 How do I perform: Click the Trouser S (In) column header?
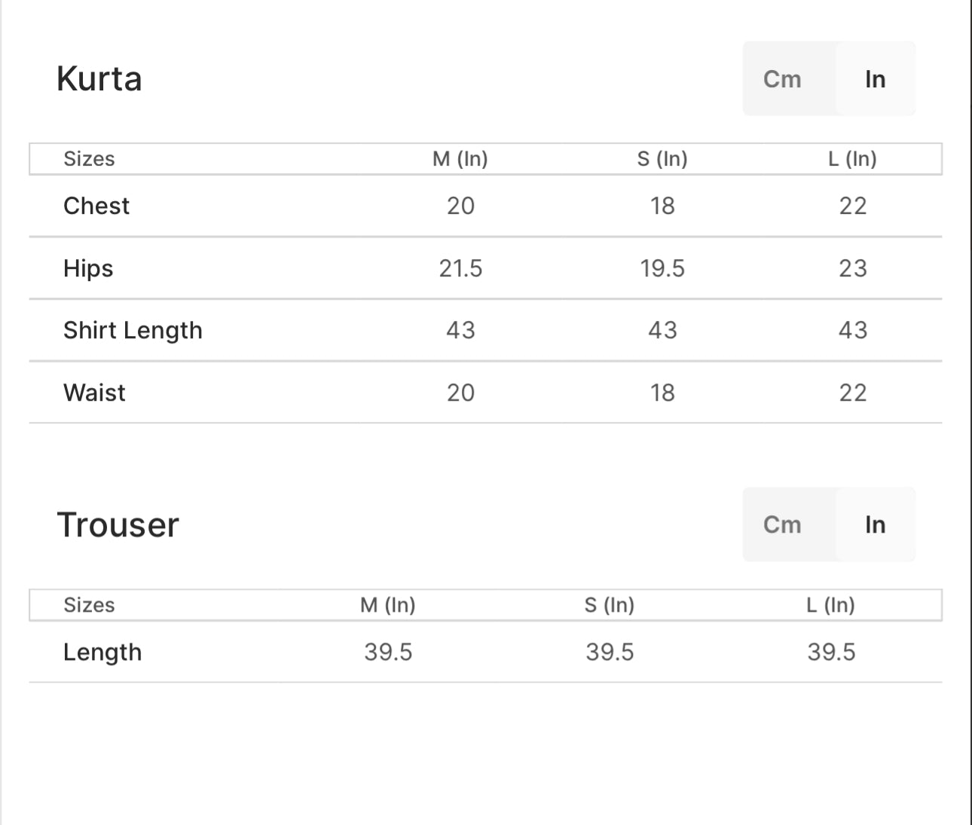click(x=610, y=605)
